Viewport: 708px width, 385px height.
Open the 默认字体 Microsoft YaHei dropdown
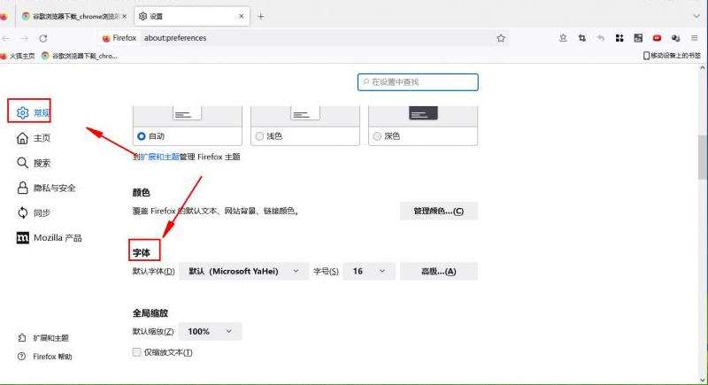[244, 271]
